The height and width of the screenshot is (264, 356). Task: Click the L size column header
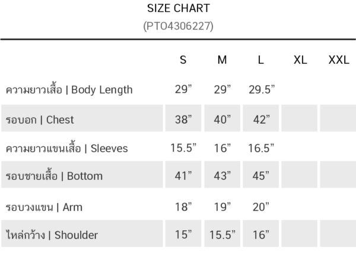[261, 60]
